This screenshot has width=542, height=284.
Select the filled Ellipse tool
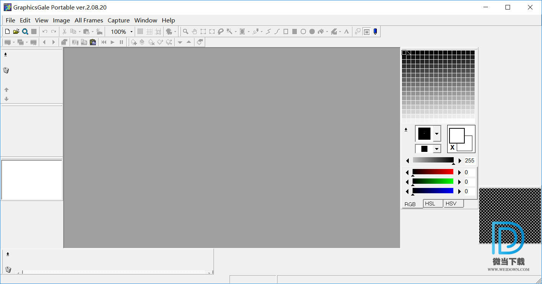pos(312,32)
